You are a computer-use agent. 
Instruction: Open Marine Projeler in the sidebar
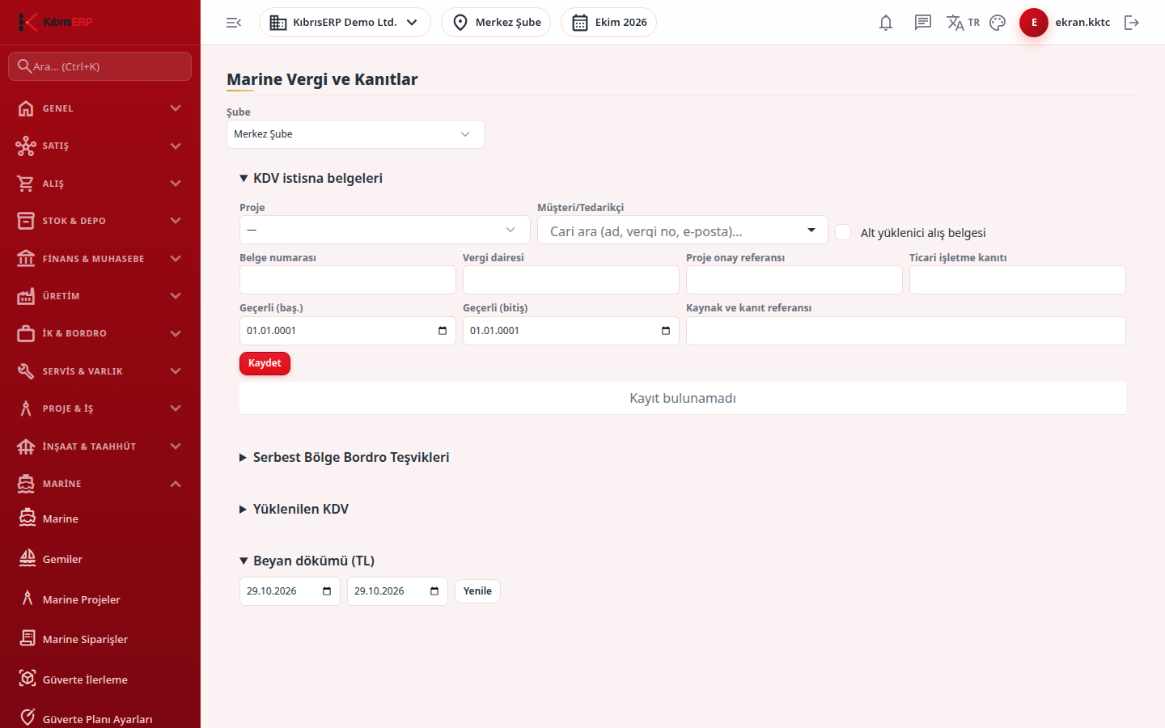(100, 599)
